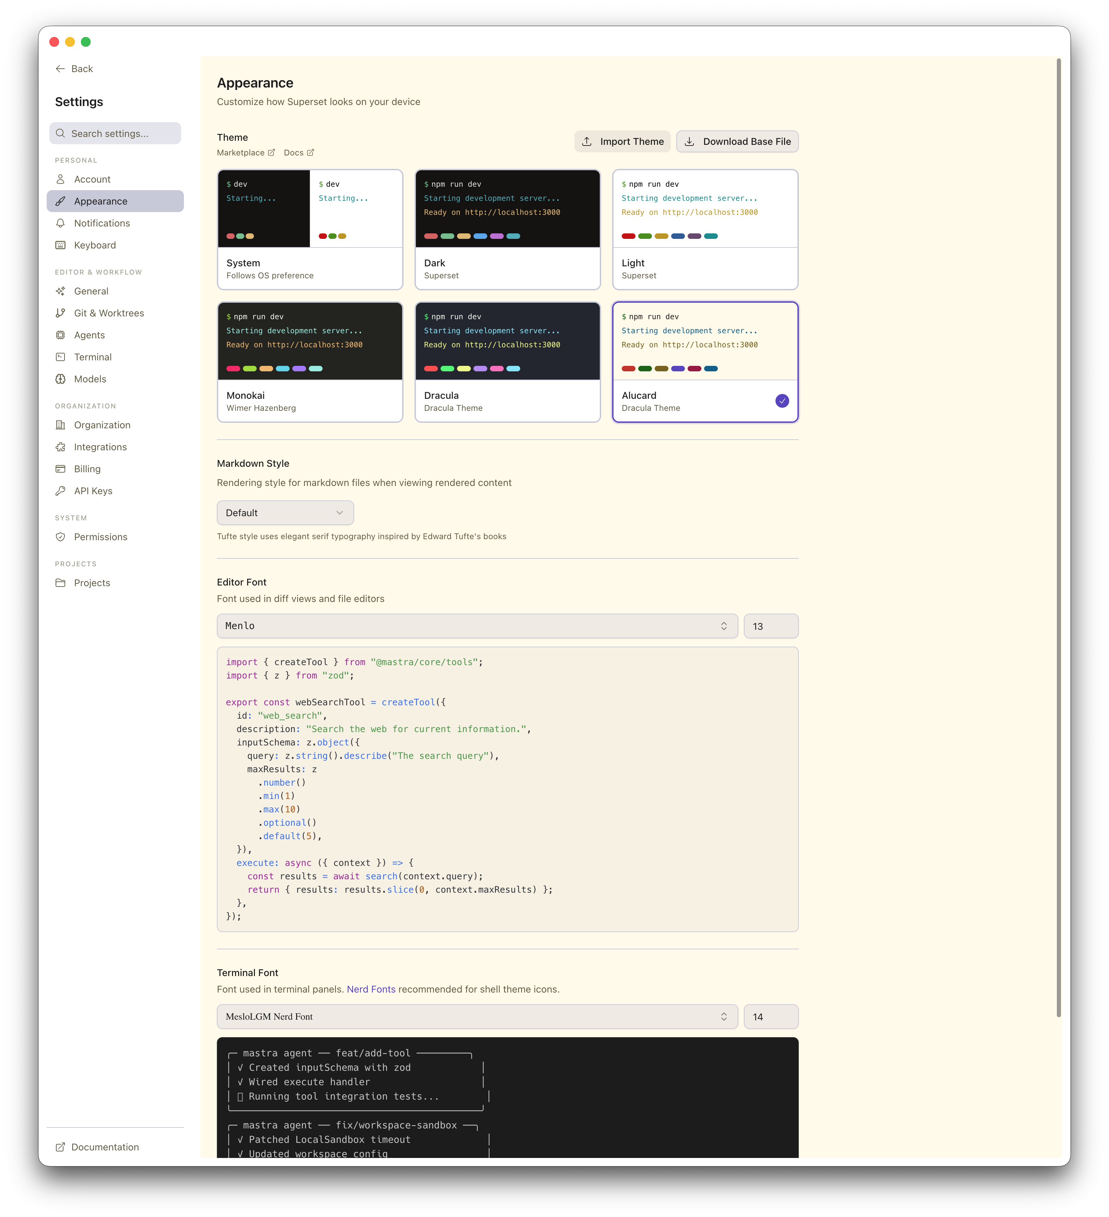Open the Marketplace link
The width and height of the screenshot is (1109, 1217).
coord(246,153)
